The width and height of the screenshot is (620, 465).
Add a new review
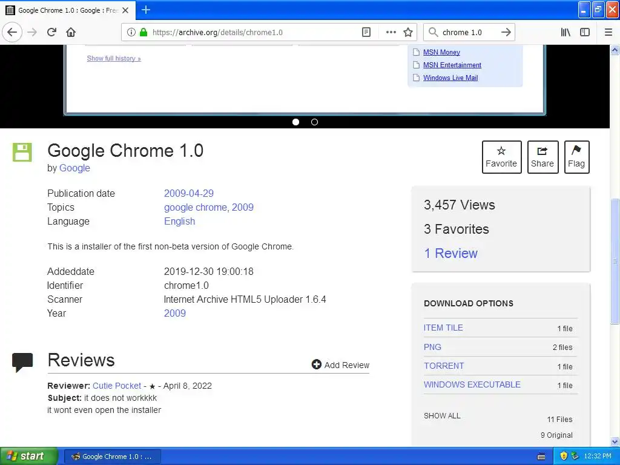[x=340, y=364]
